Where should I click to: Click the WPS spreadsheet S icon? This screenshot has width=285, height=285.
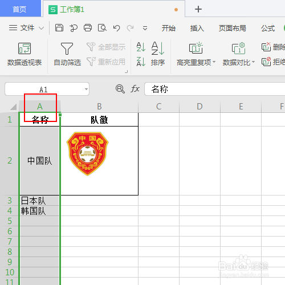point(53,10)
